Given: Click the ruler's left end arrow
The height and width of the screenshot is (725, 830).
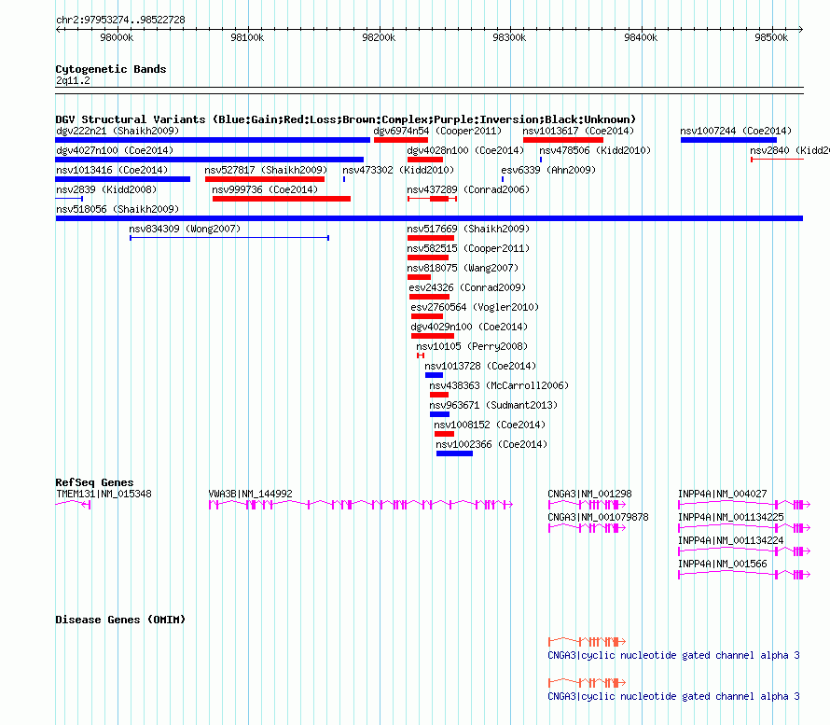Looking at the screenshot, I should tap(58, 29).
